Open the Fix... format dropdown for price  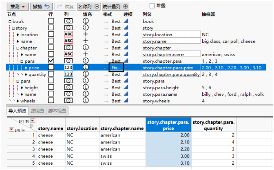click(x=116, y=68)
